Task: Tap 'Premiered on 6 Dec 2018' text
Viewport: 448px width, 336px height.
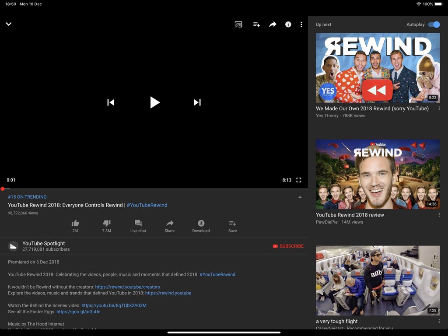Action: (34, 262)
